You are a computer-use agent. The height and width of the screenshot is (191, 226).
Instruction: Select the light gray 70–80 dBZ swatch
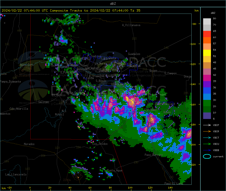coord(207,22)
